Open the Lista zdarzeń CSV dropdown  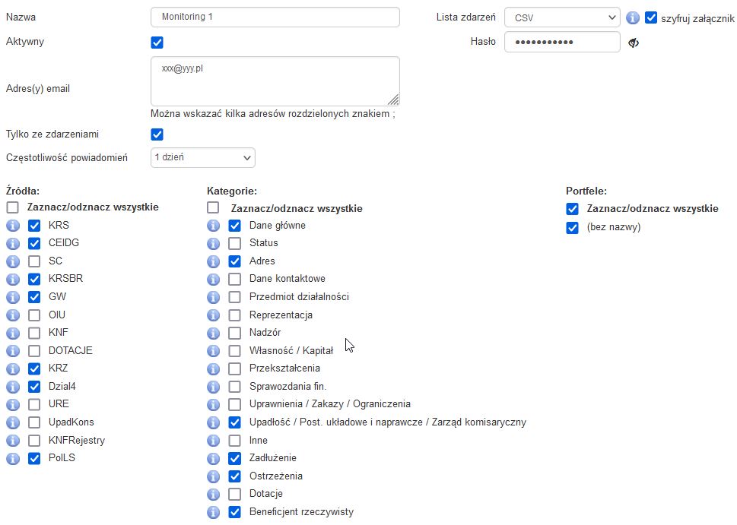click(562, 17)
